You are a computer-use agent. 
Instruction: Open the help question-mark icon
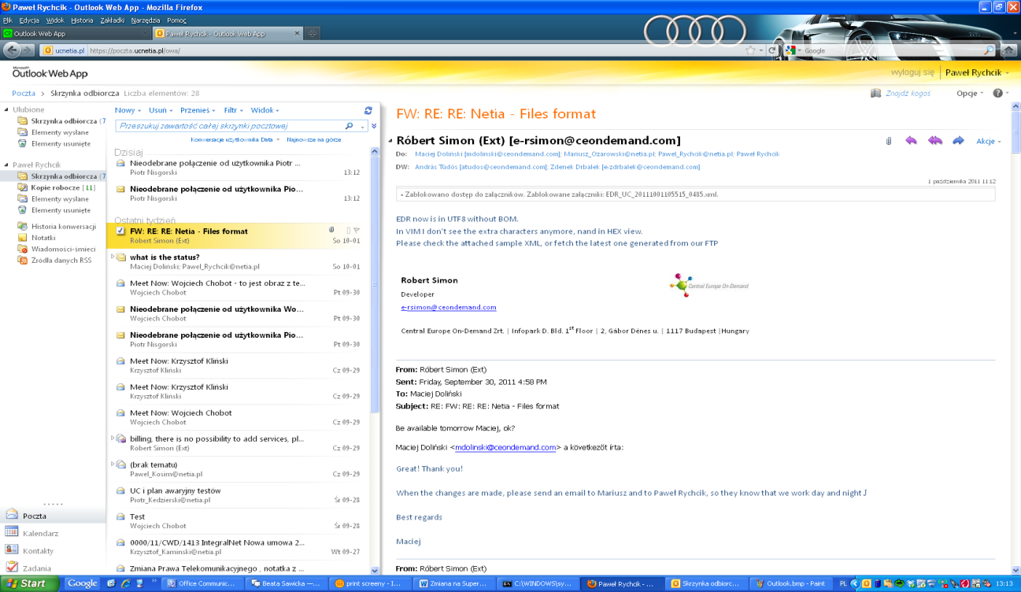[997, 93]
